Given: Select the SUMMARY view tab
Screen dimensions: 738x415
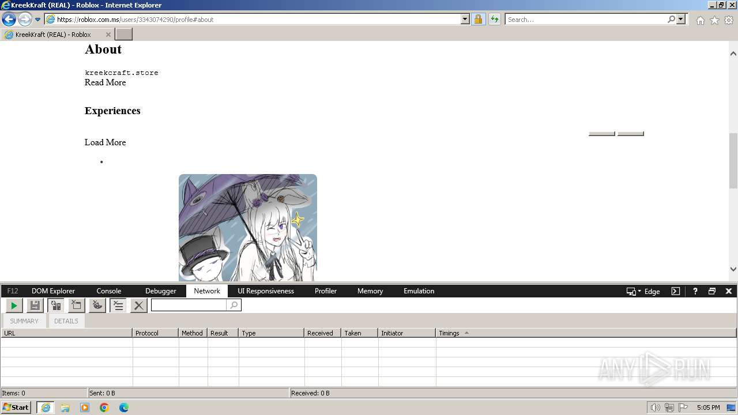Looking at the screenshot, I should (x=24, y=321).
